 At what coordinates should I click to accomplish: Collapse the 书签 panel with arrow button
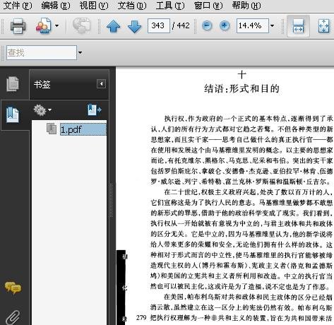coord(101,84)
